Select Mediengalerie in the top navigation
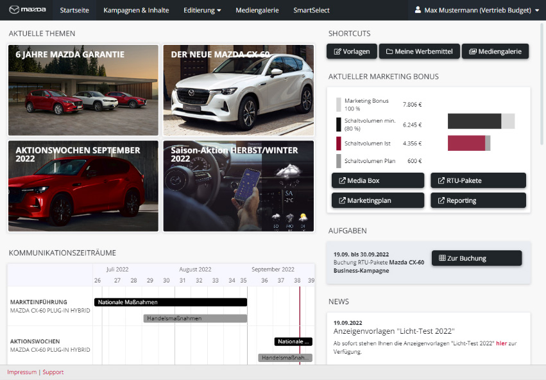Screen dimensions: 546x380 (257, 10)
